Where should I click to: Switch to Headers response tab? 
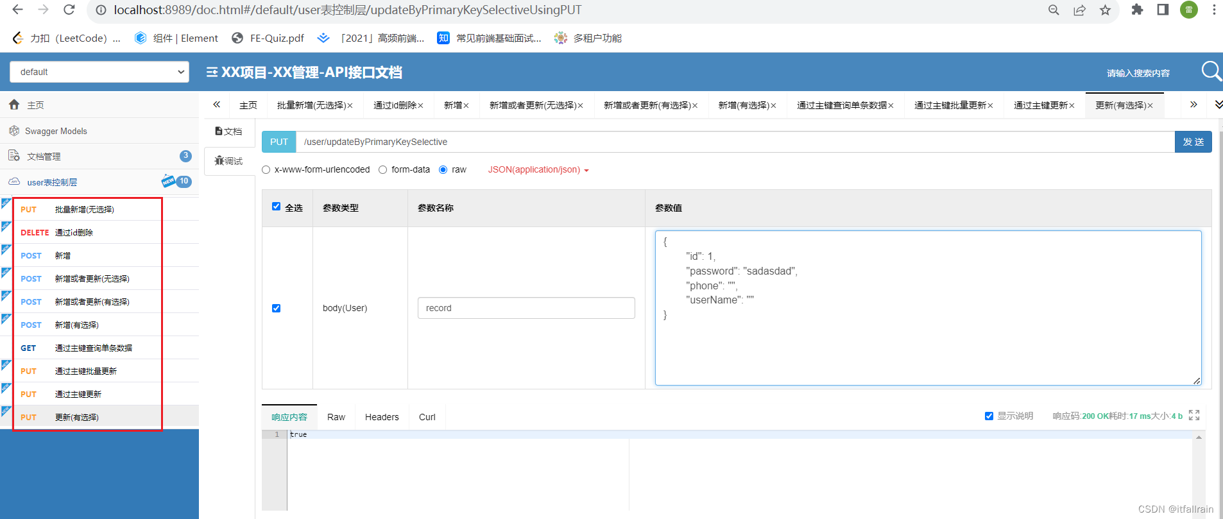click(x=382, y=417)
